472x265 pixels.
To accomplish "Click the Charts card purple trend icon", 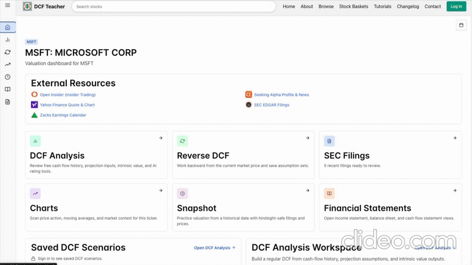I will click(35, 194).
